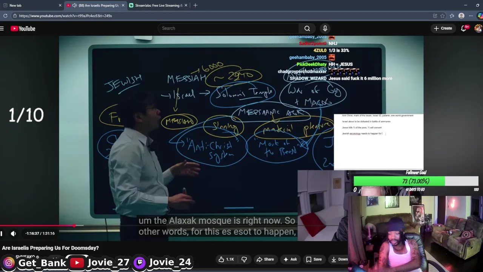Click the YouTube Jovie_27 overlay icon
This screenshot has width=483, height=272.
point(77,263)
